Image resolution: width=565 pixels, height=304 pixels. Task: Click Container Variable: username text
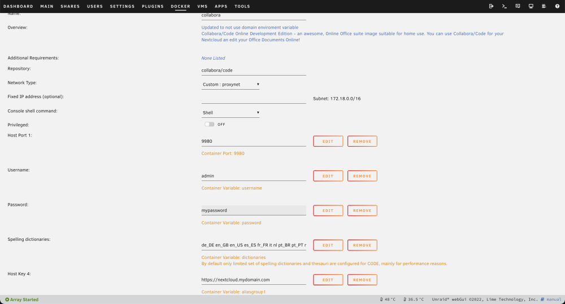pos(232,188)
